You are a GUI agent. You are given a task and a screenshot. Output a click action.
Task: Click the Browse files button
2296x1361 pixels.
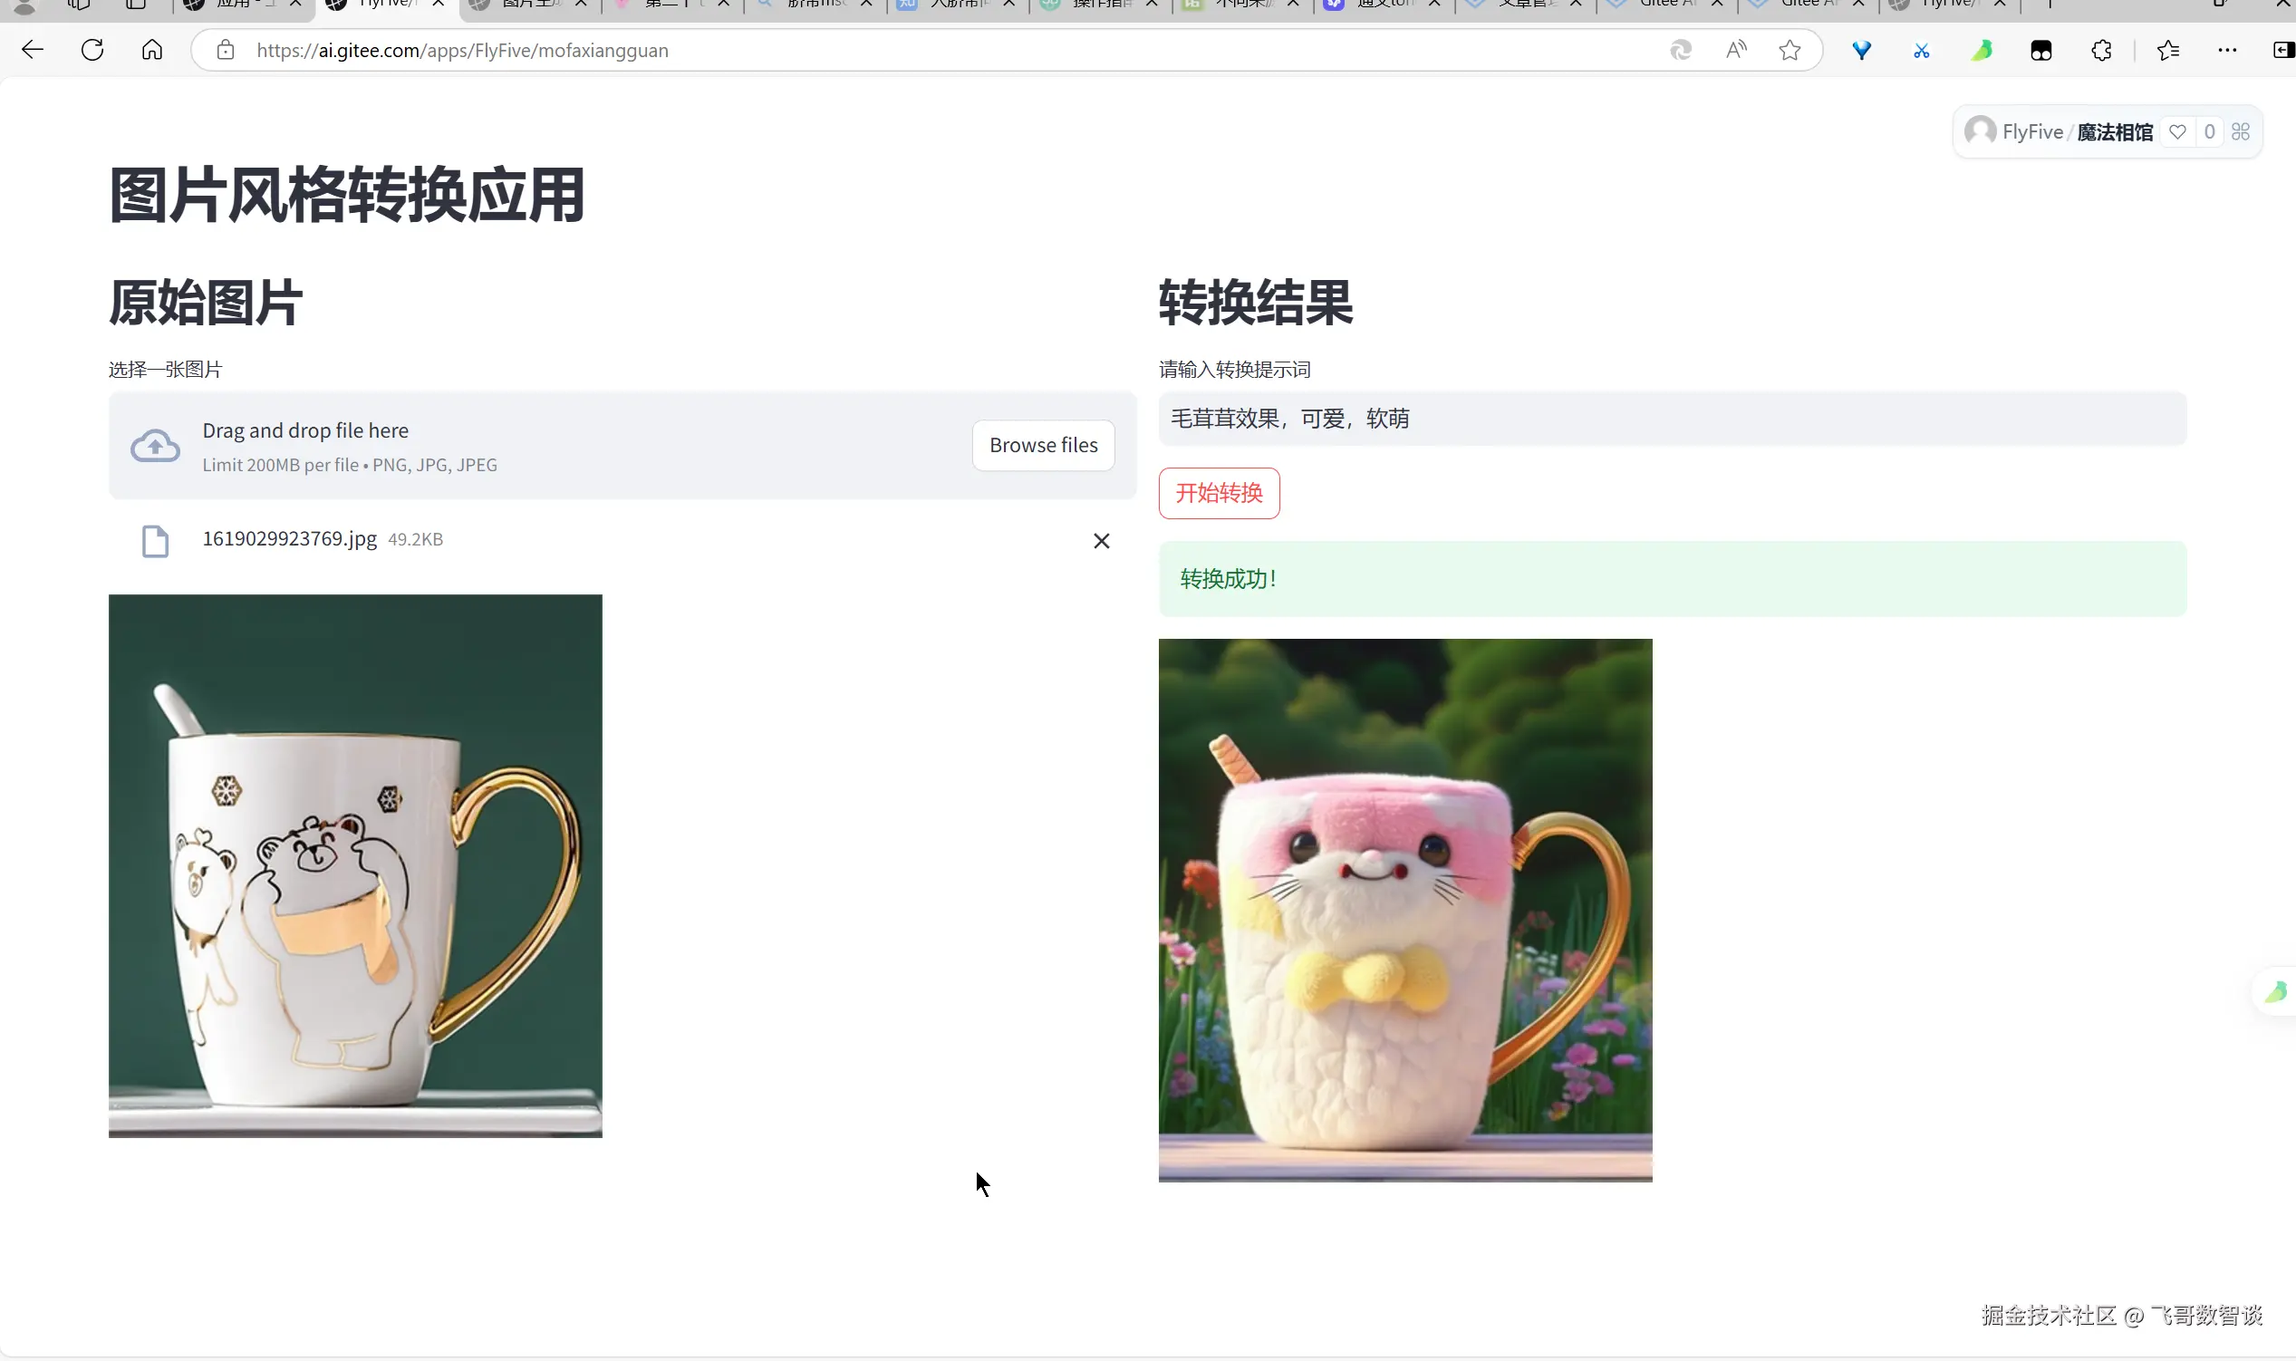click(1043, 444)
